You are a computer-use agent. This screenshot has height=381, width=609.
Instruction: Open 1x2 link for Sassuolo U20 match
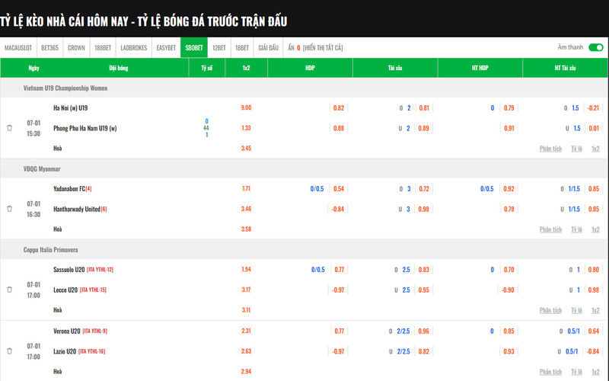[595, 310]
